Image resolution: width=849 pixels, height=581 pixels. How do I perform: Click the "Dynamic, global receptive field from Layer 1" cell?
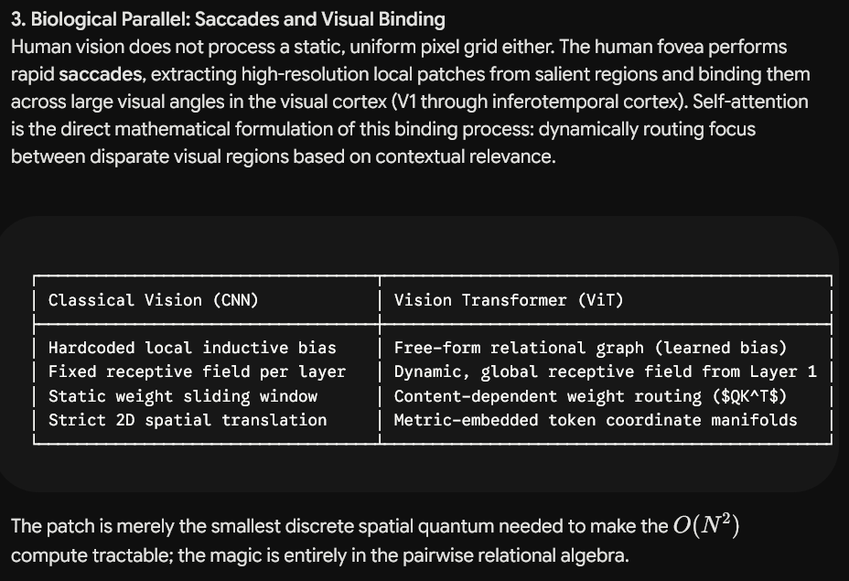[605, 372]
